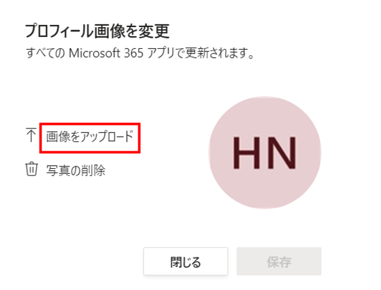Click the text inside the red highlight box
The width and height of the screenshot is (381, 290).
click(90, 136)
